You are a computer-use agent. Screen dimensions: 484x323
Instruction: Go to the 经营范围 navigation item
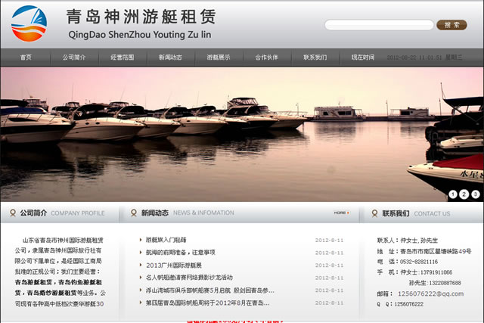click(x=122, y=57)
